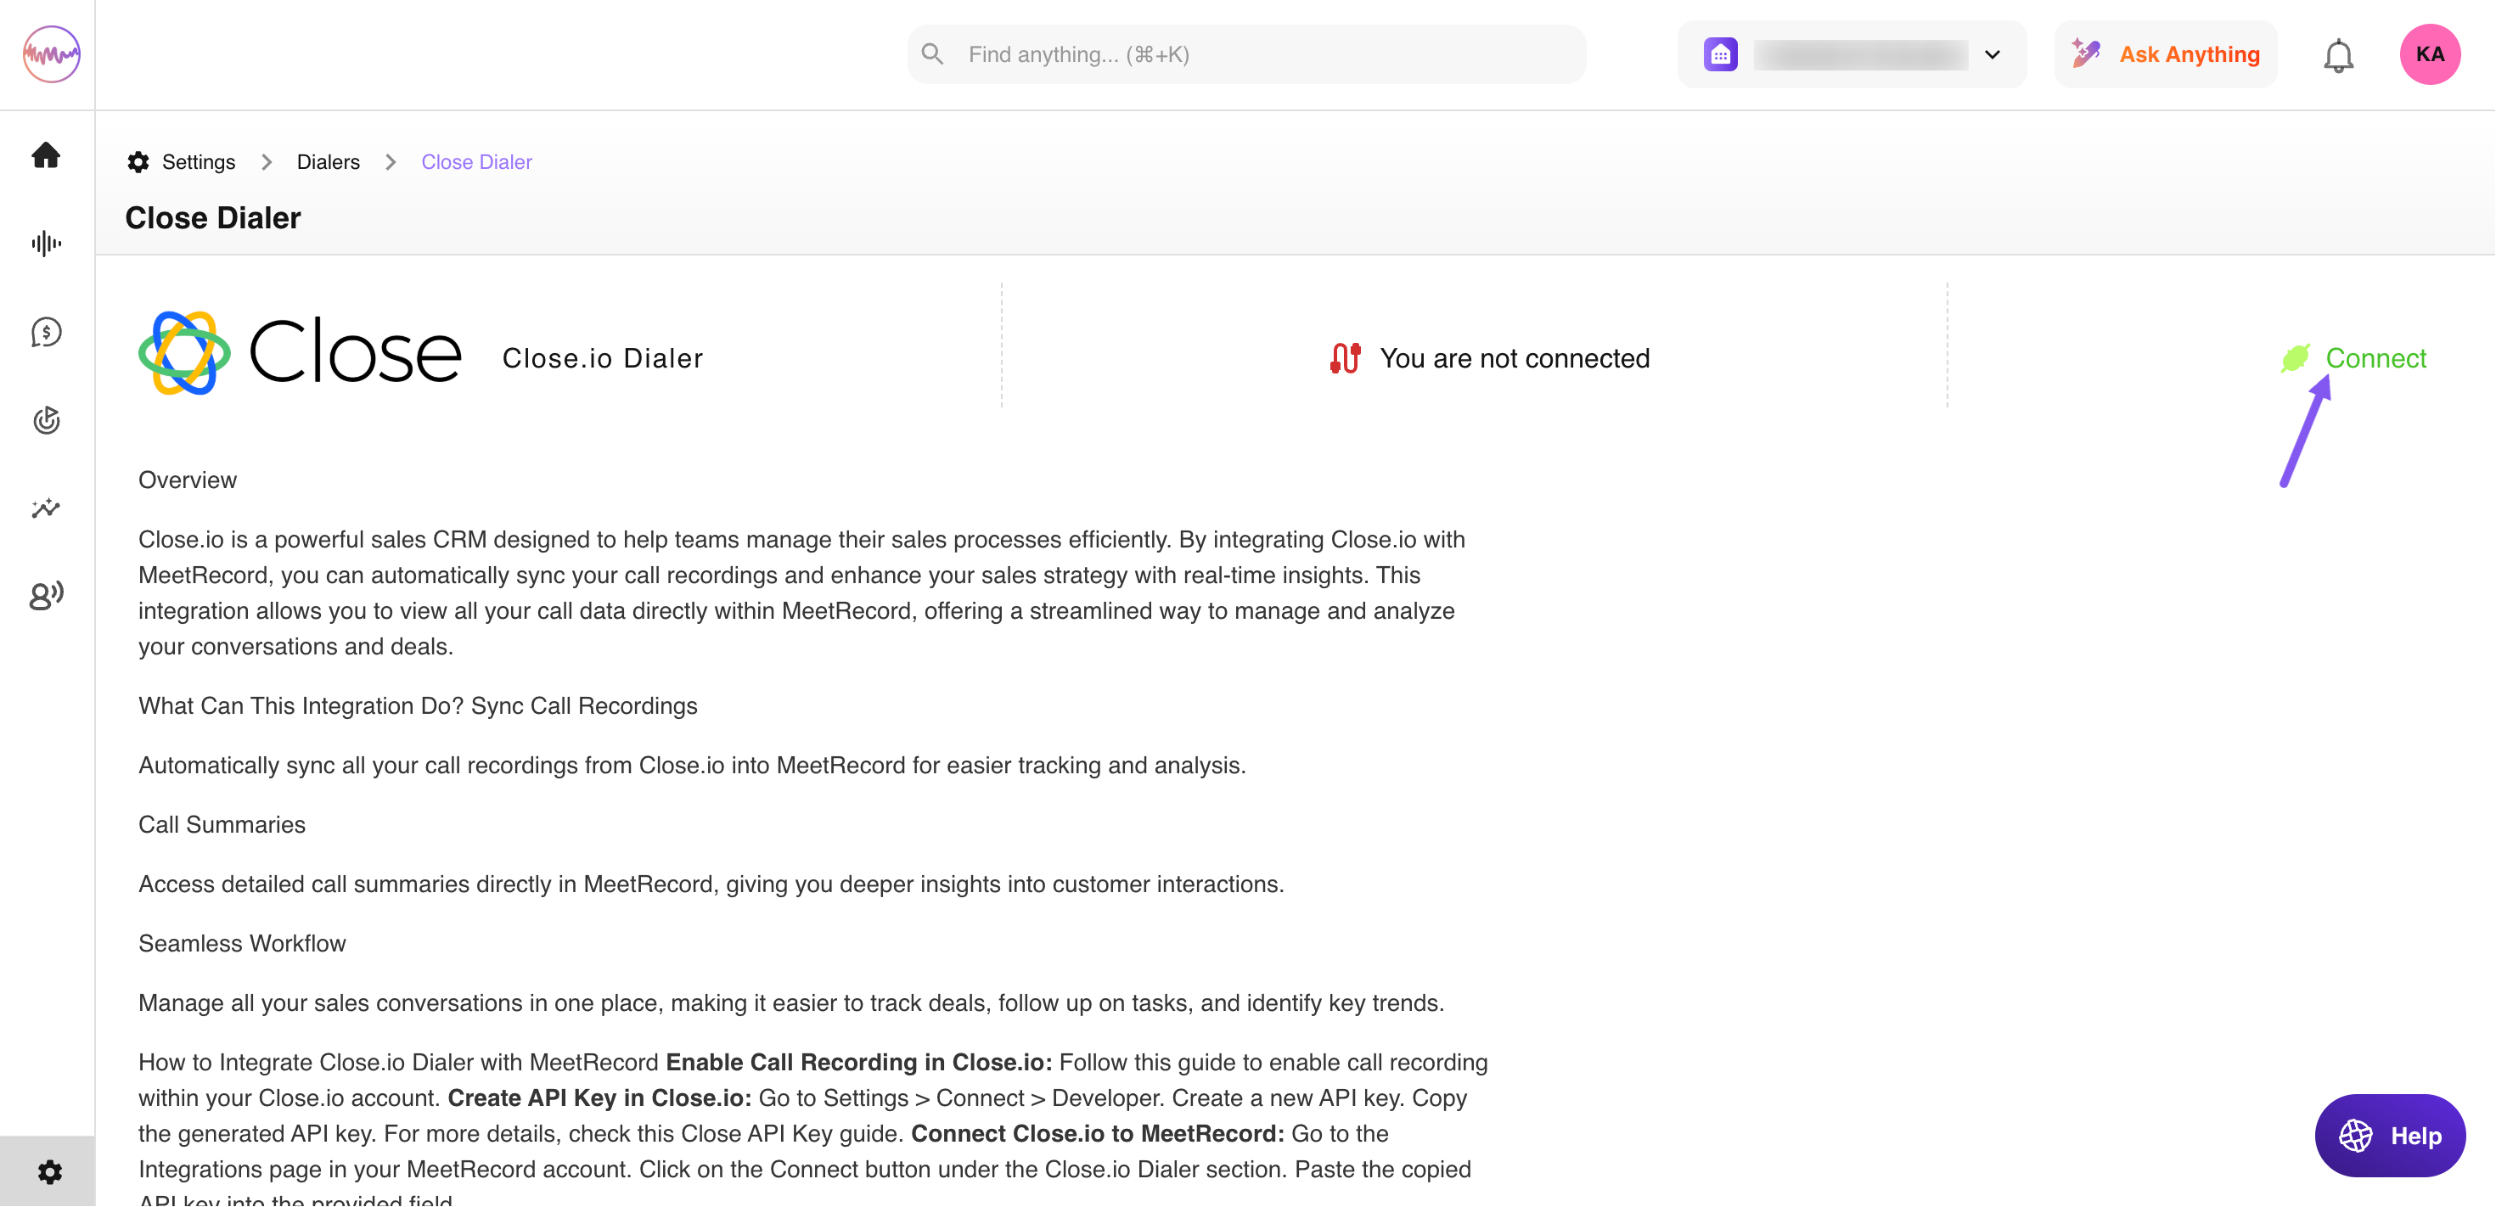Screen dimensions: 2496x1207
Task: Go to Home in sidebar
Action: click(47, 155)
